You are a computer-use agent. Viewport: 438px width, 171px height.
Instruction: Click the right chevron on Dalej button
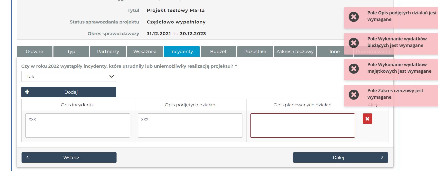coord(382,157)
